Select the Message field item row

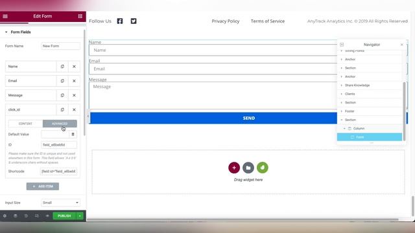click(x=31, y=95)
